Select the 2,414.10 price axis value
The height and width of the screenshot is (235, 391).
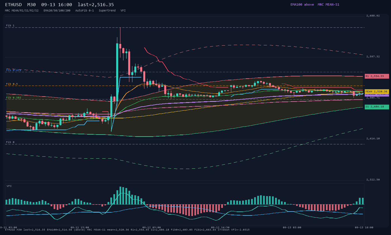[x=373, y=138]
